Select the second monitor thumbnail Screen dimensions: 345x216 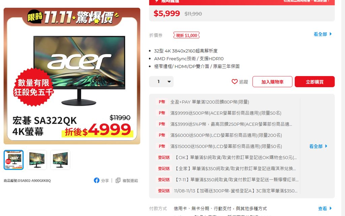click(x=37, y=160)
